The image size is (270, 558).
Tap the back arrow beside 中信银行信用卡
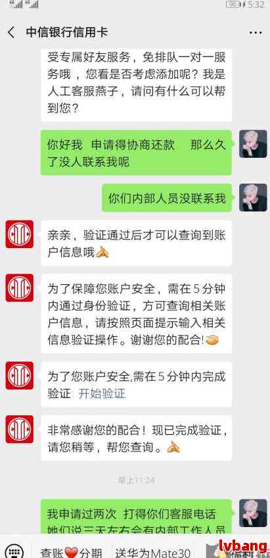point(11,33)
